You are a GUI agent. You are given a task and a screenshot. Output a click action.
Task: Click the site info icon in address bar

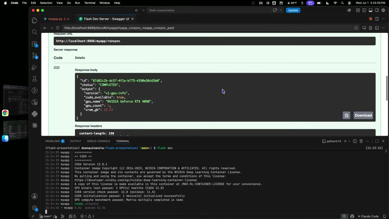click(x=356, y=28)
